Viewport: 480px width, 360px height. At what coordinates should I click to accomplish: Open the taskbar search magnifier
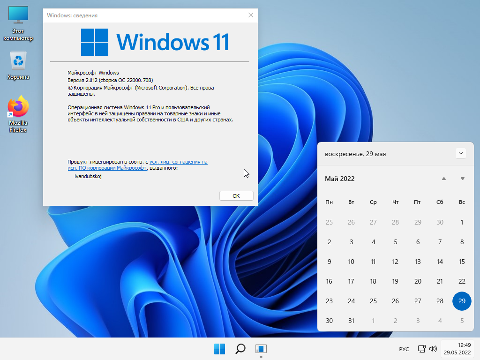(240, 349)
